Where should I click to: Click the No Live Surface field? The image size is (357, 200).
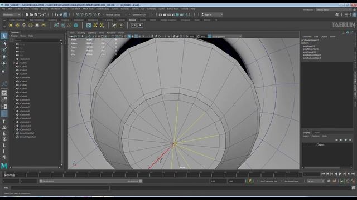click(113, 14)
